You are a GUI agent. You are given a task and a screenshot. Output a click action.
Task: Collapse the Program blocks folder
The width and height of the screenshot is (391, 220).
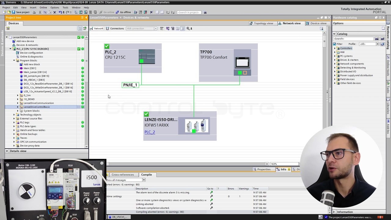[14, 61]
